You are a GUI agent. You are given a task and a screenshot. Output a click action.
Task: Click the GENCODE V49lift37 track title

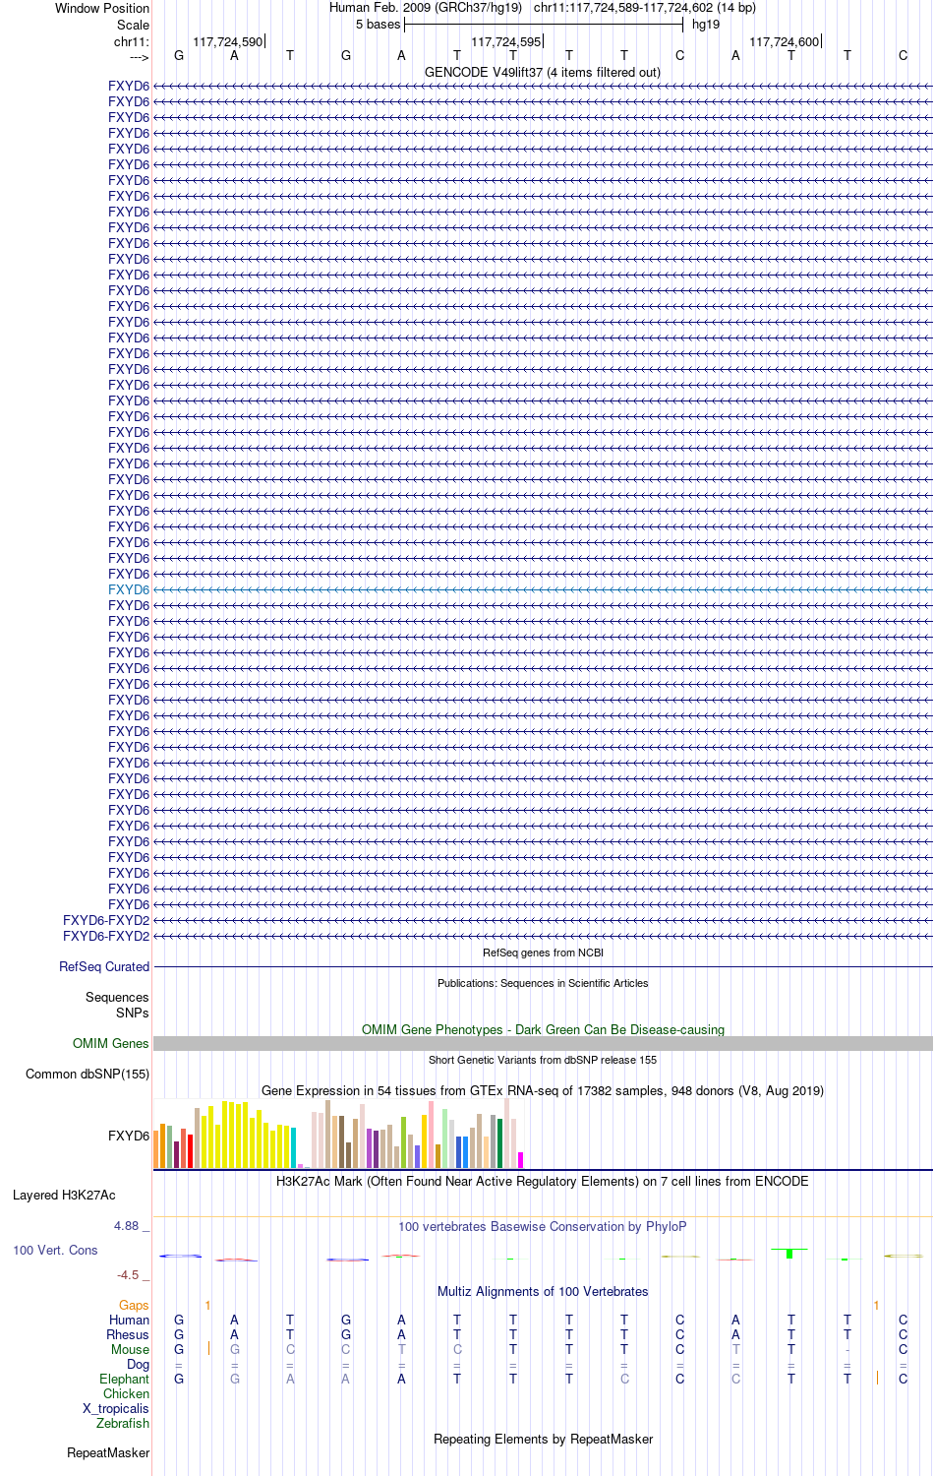pos(543,72)
